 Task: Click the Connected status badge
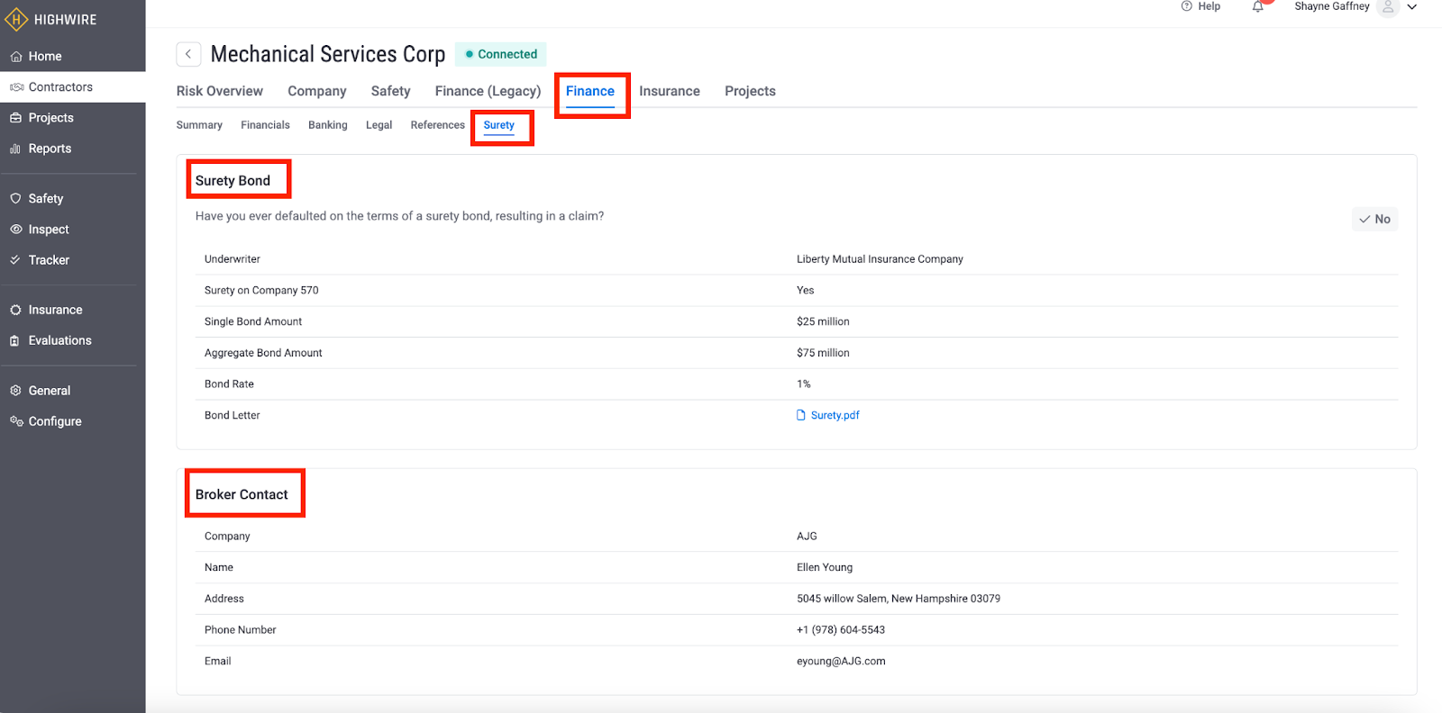501,54
